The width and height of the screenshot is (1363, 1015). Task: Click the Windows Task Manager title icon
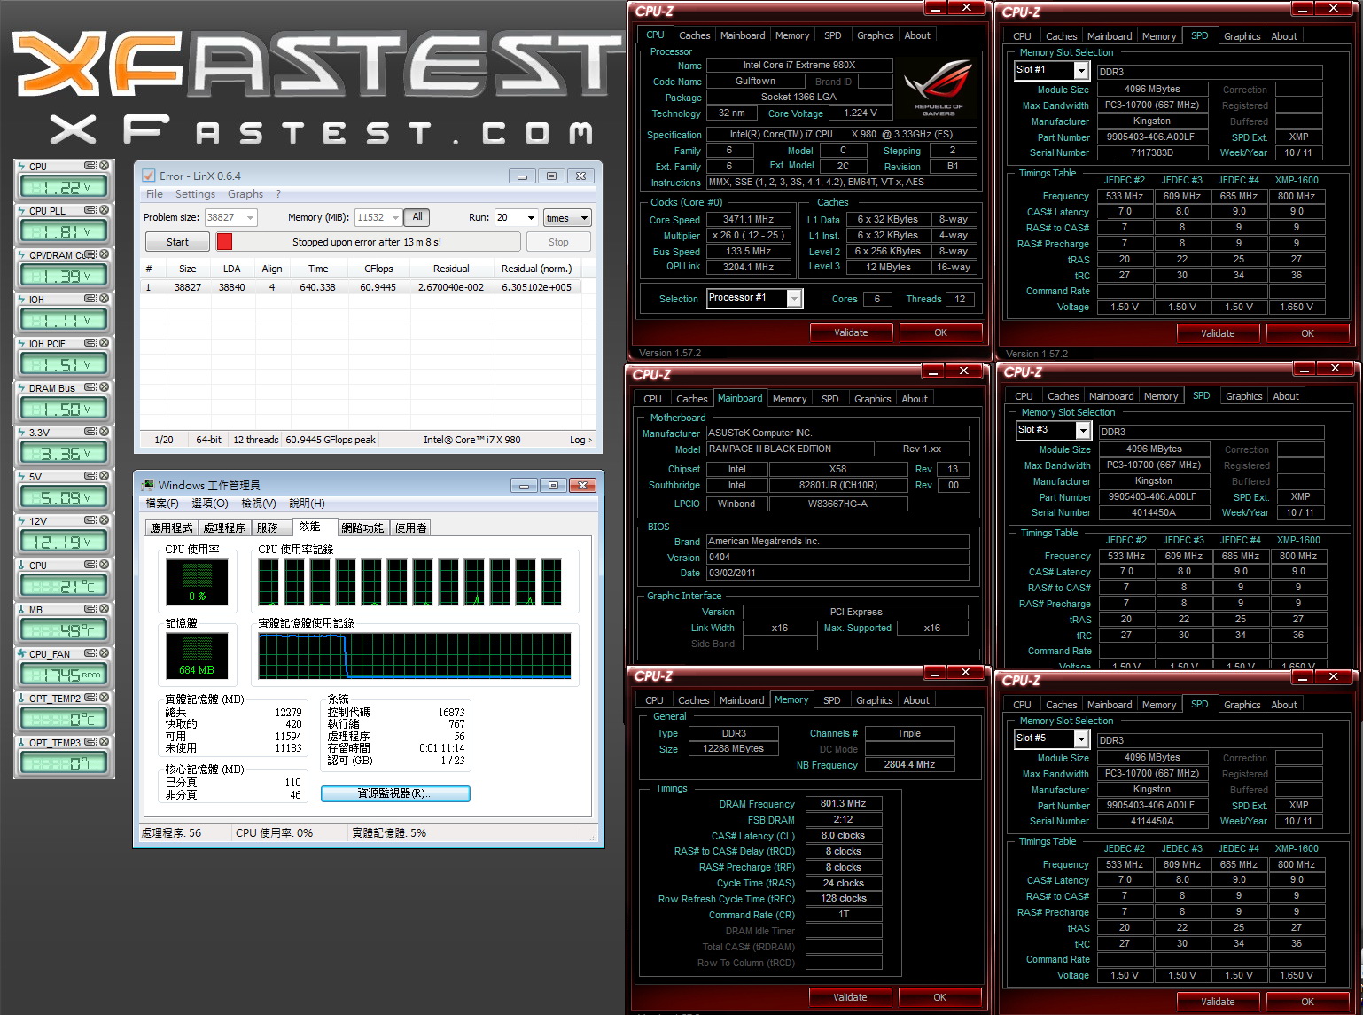[x=148, y=485]
